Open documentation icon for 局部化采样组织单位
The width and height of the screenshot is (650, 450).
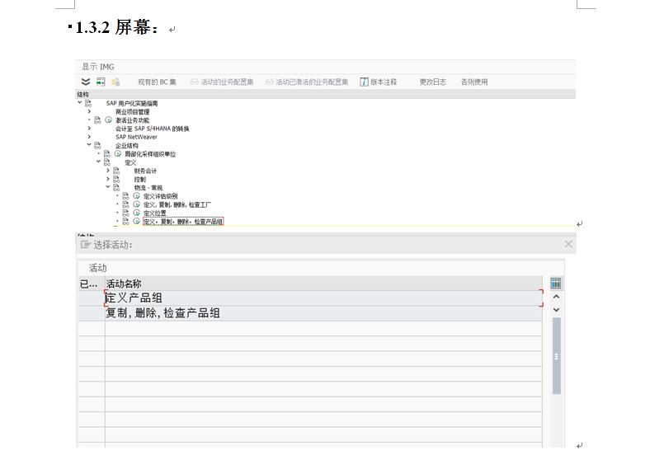point(107,154)
